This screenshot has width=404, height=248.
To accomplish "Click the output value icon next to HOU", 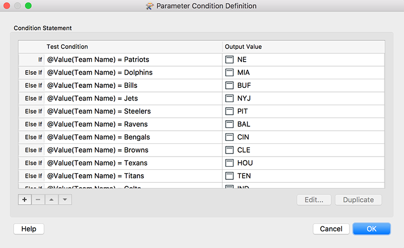I will pos(229,163).
